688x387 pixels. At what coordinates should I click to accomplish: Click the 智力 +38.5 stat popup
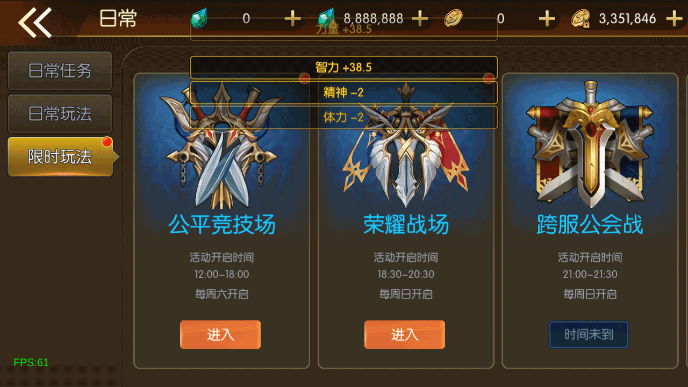343,68
